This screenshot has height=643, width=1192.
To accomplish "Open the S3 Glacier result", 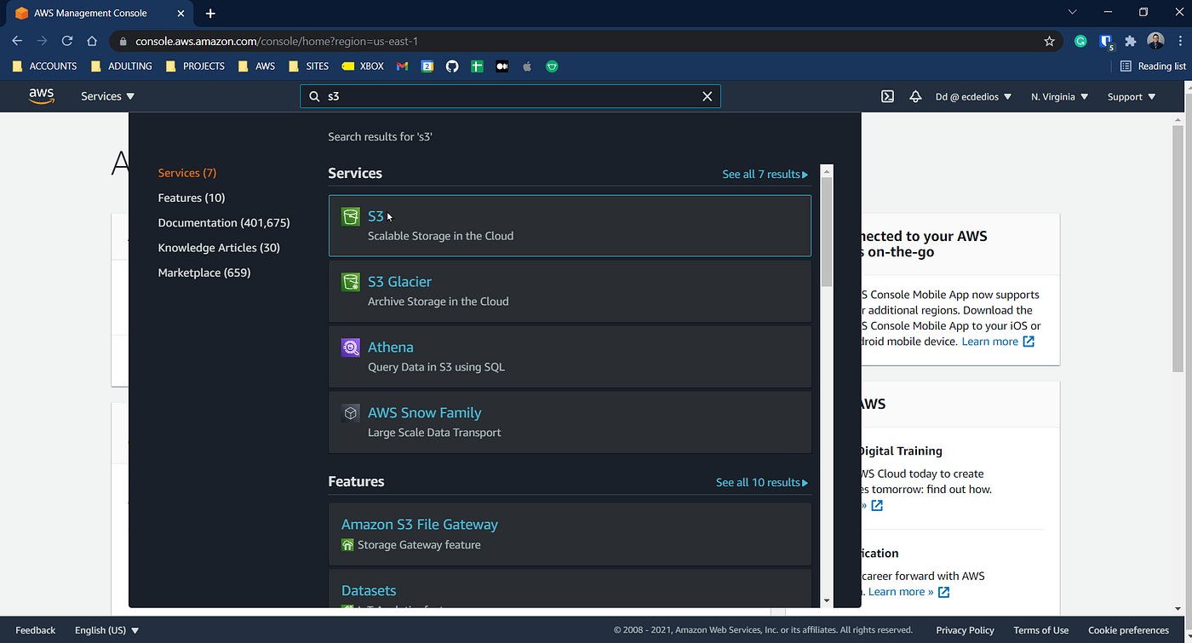I will tap(570, 291).
